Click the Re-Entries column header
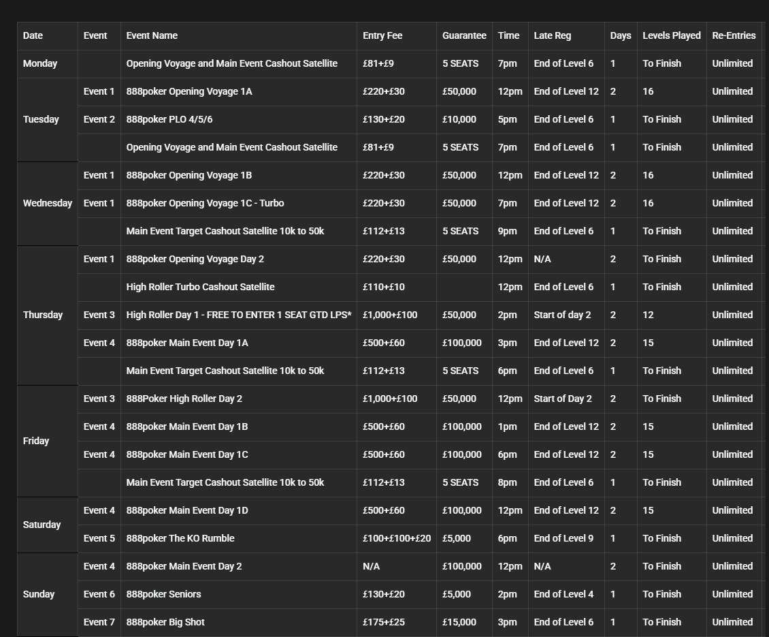Viewport: 769px width, 637px height. [734, 35]
